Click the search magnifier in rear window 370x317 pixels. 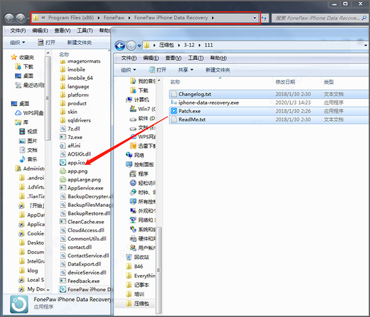tap(364, 18)
